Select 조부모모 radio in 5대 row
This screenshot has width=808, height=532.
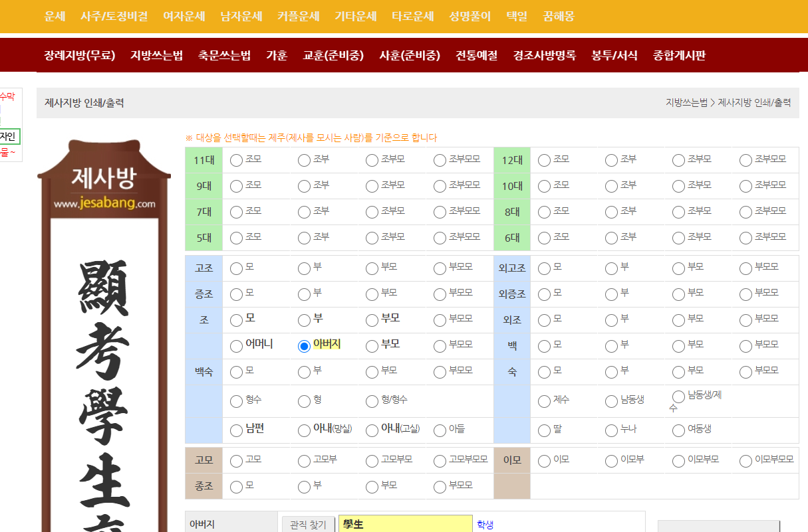440,238
